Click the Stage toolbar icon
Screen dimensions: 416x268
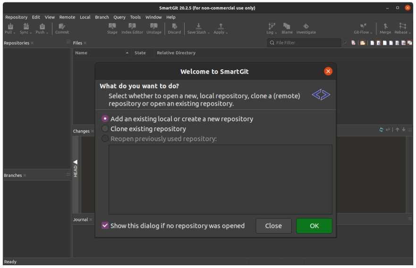coord(112,26)
